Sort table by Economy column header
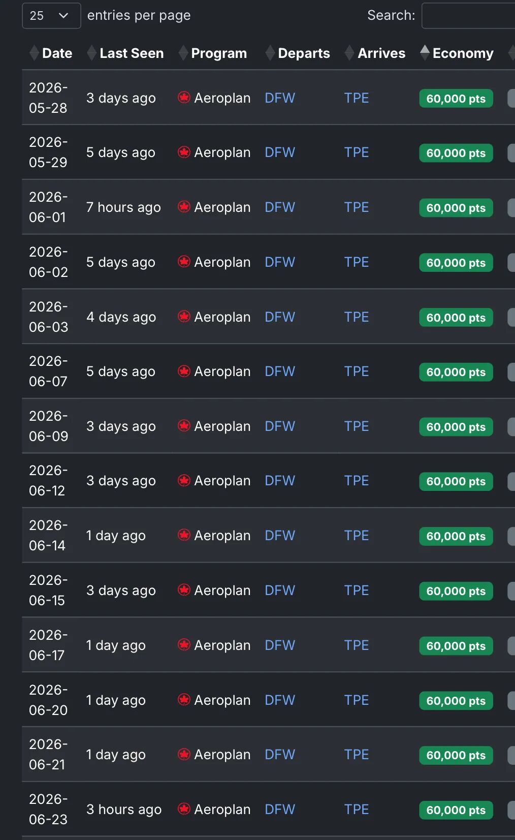The height and width of the screenshot is (840, 515). [463, 53]
